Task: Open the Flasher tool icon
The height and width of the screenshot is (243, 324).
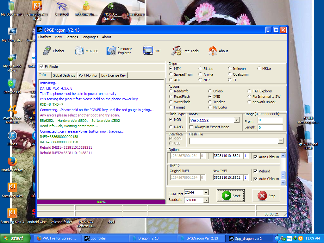Action: click(47, 51)
